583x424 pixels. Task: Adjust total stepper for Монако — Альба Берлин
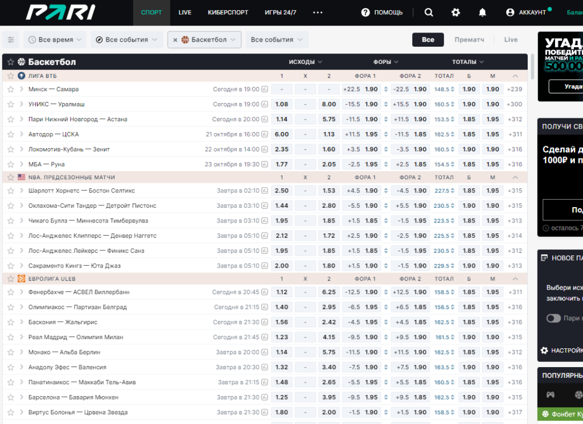click(453, 352)
